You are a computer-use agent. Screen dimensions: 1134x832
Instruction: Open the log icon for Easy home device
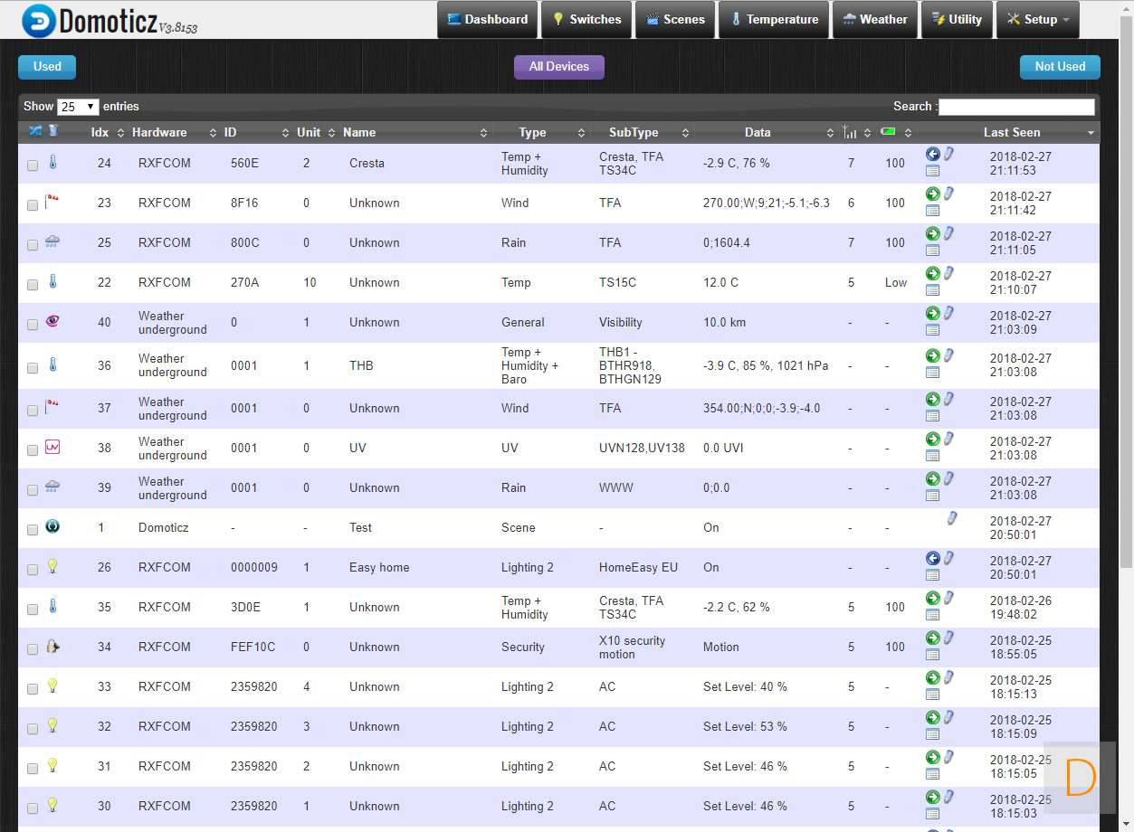(932, 575)
